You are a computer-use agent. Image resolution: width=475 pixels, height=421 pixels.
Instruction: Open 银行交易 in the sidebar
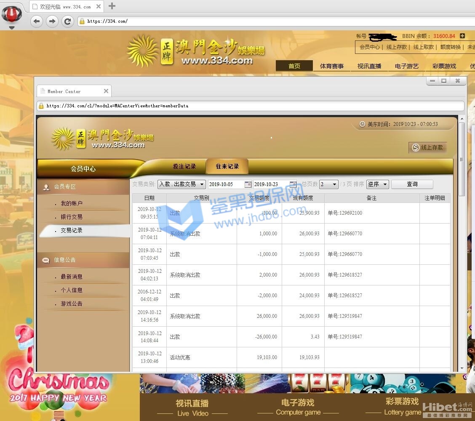(x=72, y=217)
